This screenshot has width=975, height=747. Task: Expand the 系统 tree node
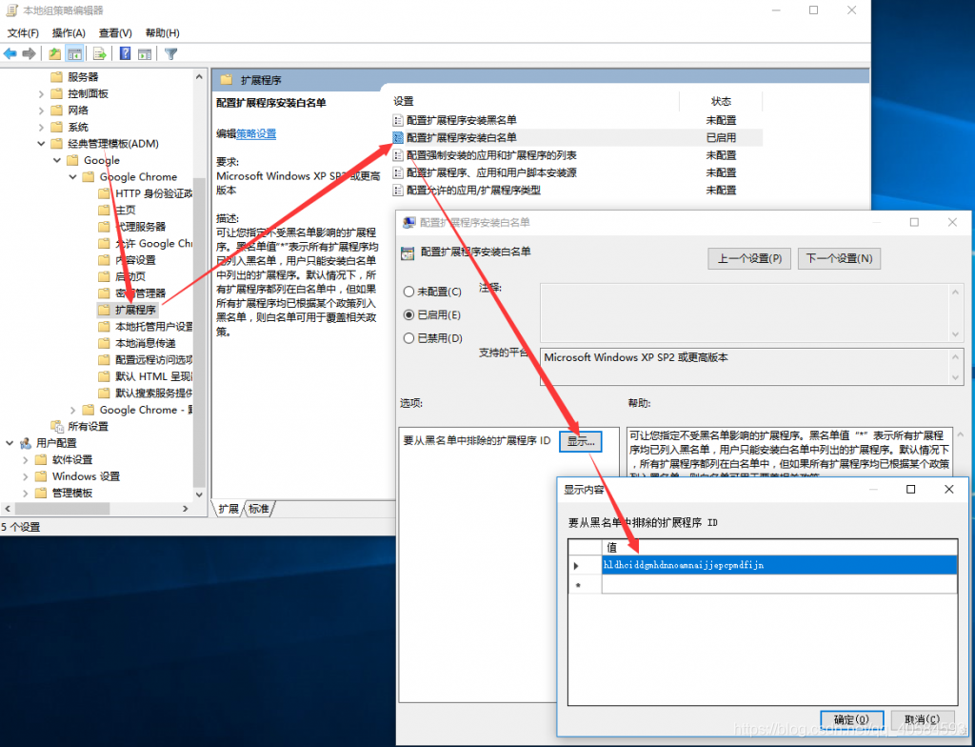(x=41, y=127)
